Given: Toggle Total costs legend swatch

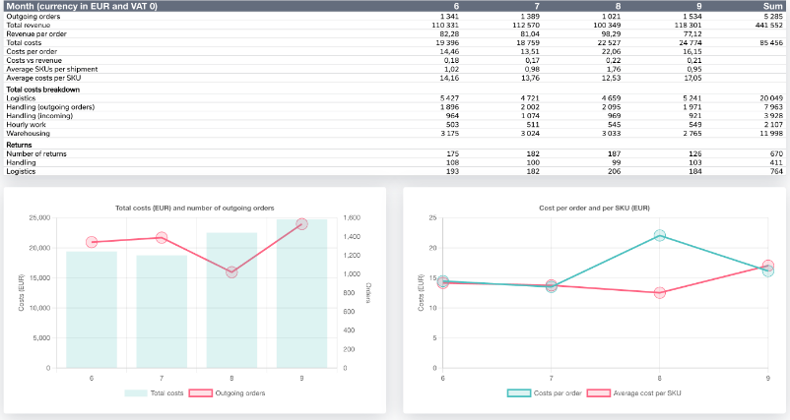Looking at the screenshot, I should (x=136, y=393).
